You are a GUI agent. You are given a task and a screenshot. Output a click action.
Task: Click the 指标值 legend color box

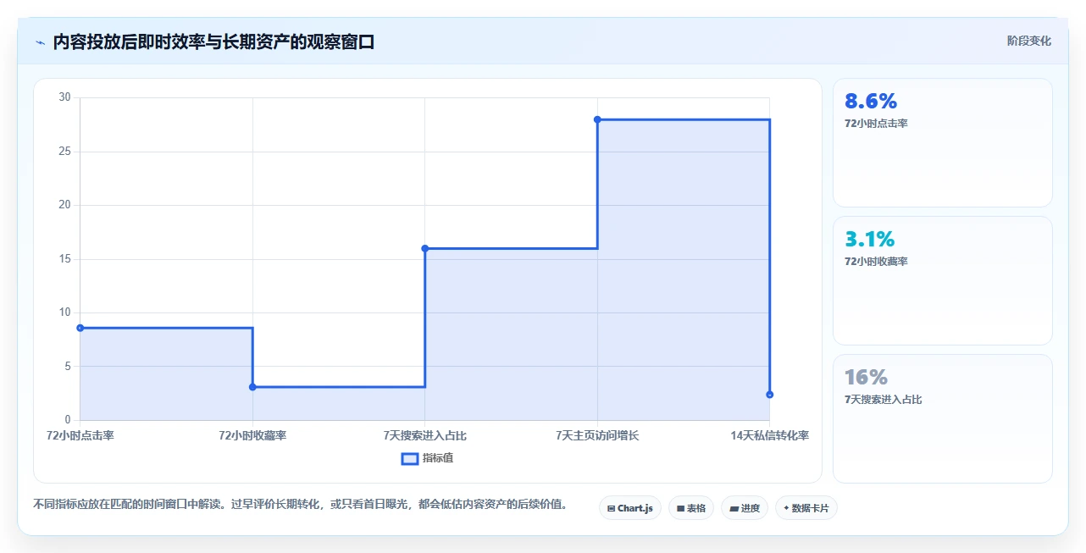point(409,458)
